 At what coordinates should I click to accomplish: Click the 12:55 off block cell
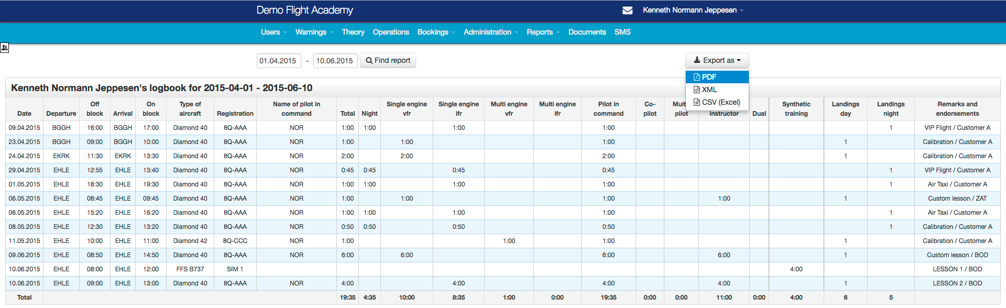pyautogui.click(x=95, y=170)
